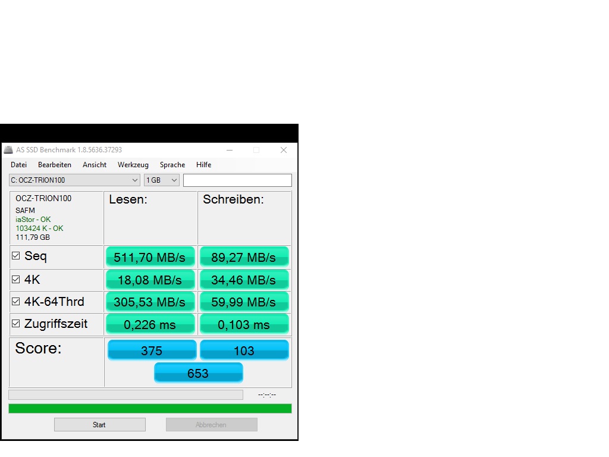Click the write access time 0,103 ms

click(244, 324)
